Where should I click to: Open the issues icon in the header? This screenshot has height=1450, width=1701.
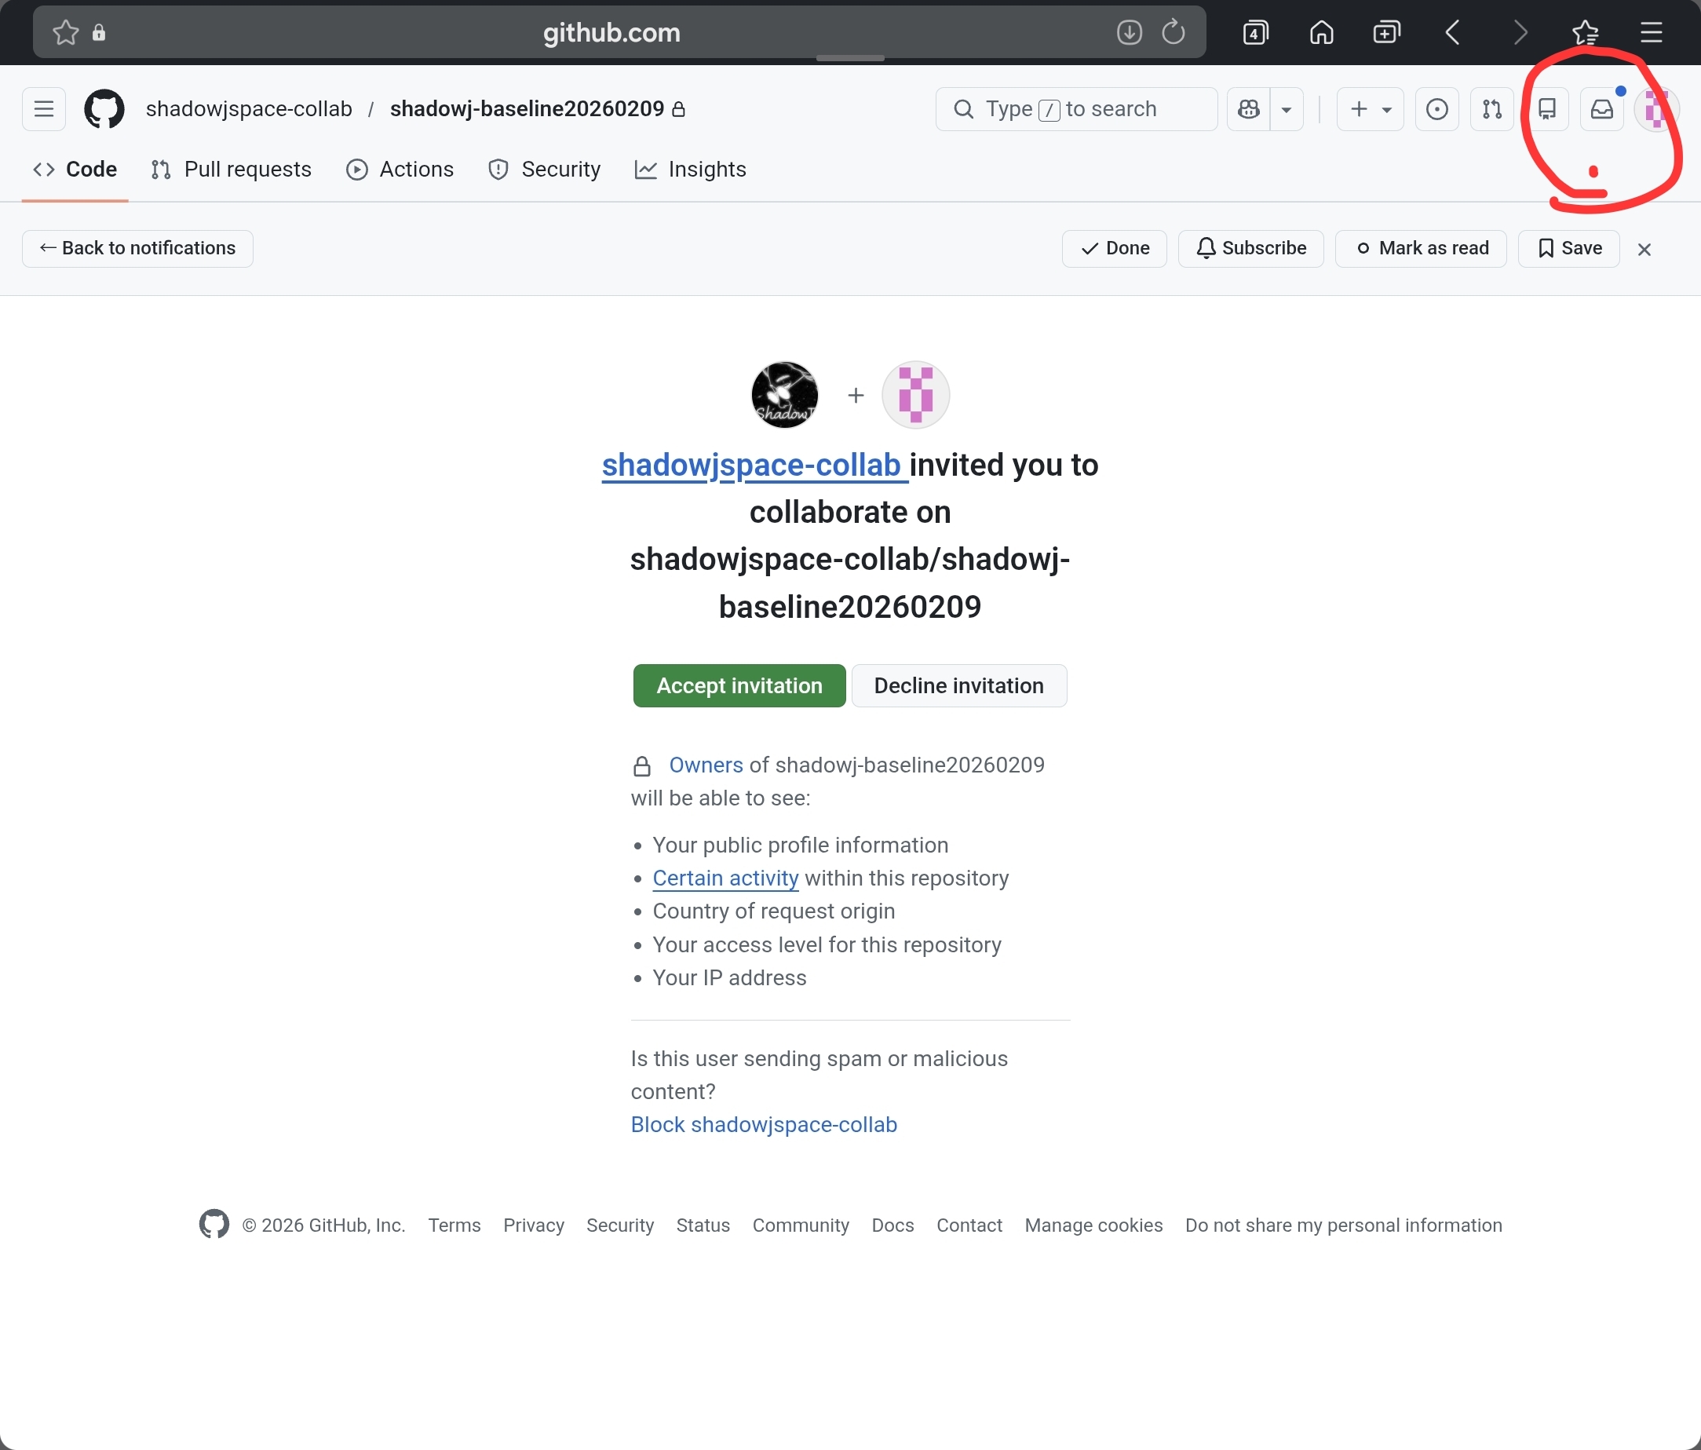pos(1436,108)
